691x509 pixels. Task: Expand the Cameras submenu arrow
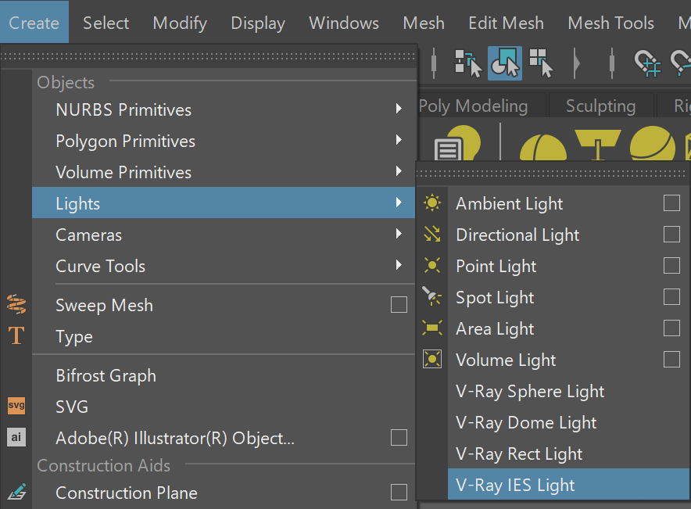tap(399, 234)
